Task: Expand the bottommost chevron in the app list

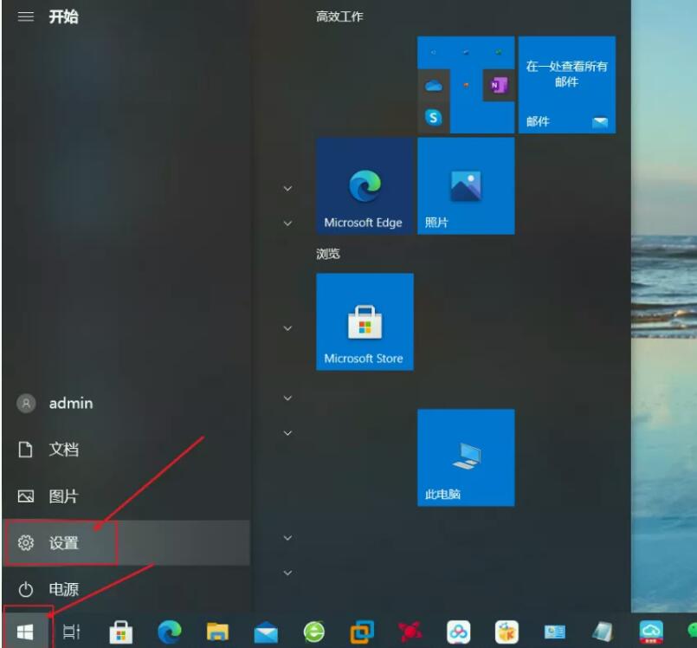Action: pyautogui.click(x=287, y=573)
